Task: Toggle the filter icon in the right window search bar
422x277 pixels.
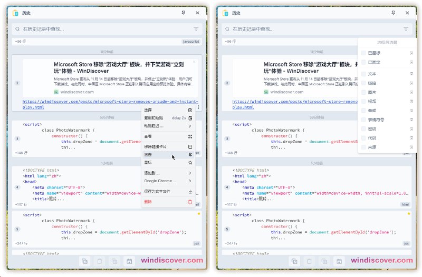Action: (x=406, y=29)
